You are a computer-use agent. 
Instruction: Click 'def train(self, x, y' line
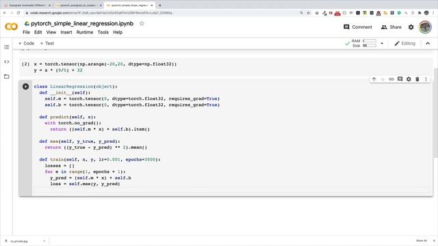(x=100, y=159)
